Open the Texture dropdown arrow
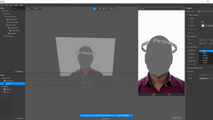213x120 pixels. click(x=205, y=26)
